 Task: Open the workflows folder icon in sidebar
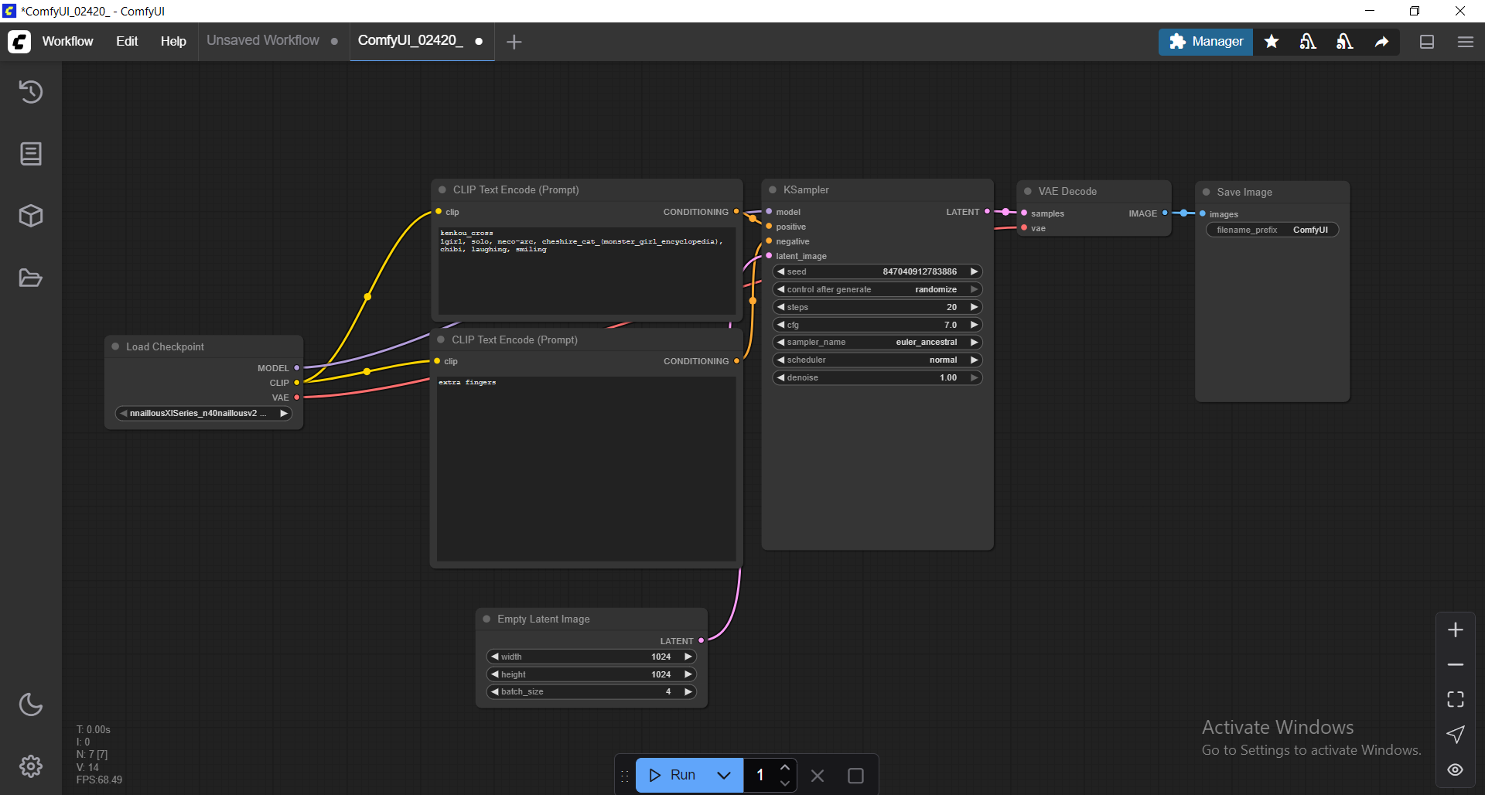31,278
